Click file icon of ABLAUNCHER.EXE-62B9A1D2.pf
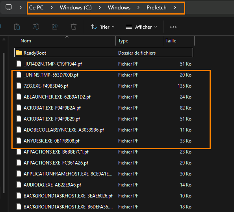The width and height of the screenshot is (234, 212). (x=19, y=97)
